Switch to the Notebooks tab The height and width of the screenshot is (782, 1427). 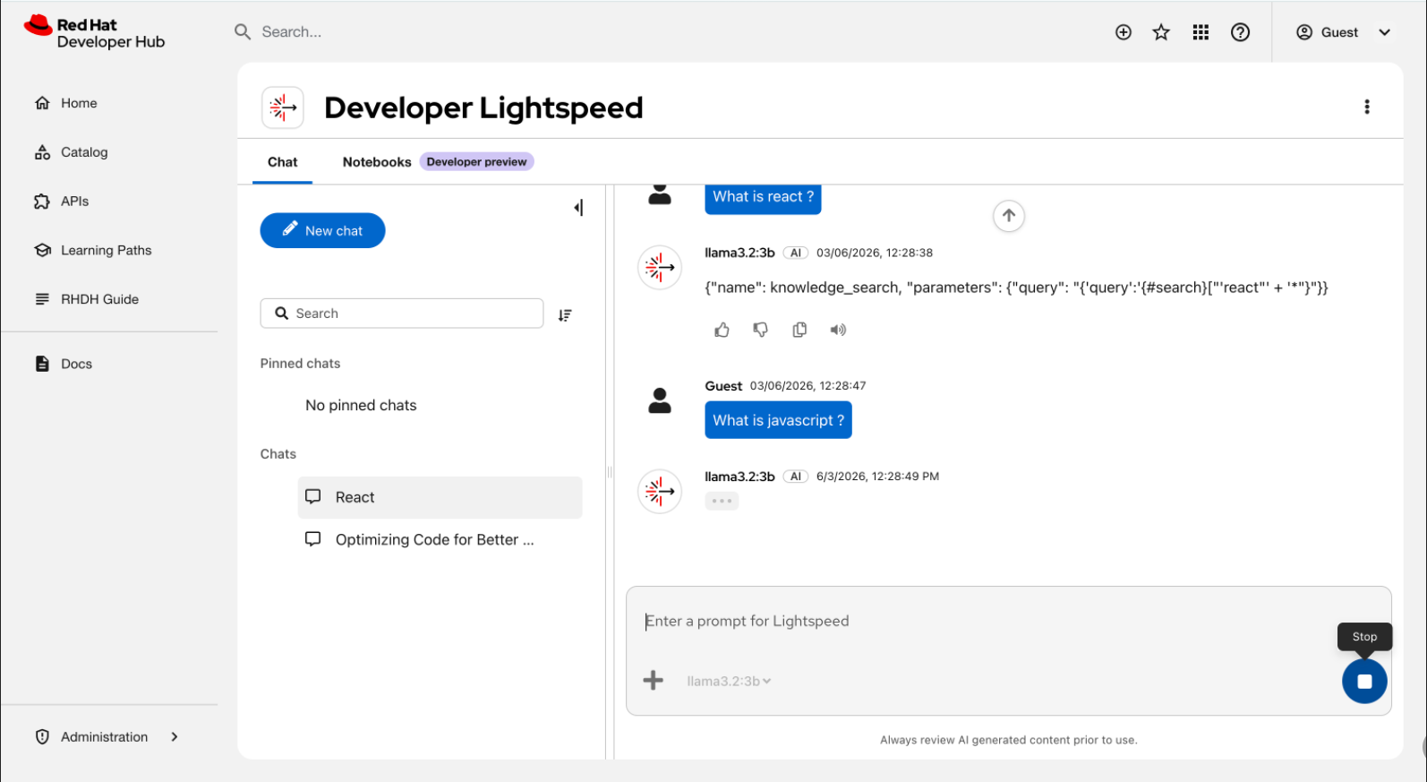(377, 162)
